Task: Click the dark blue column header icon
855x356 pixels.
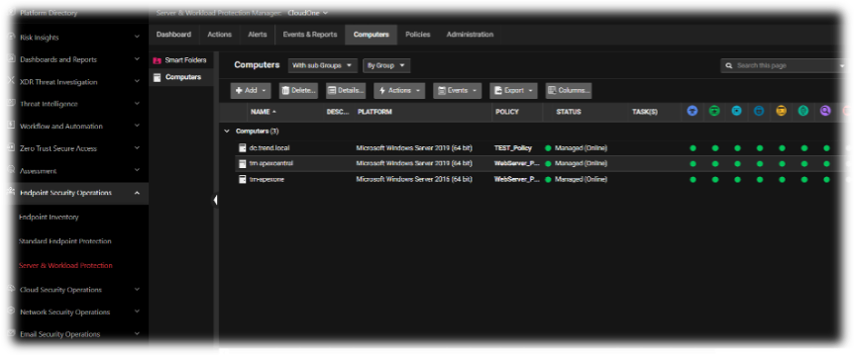Action: (759, 111)
